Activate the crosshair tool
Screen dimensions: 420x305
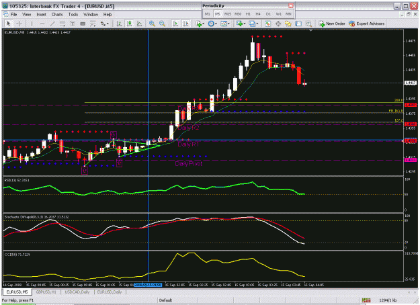(x=19, y=24)
